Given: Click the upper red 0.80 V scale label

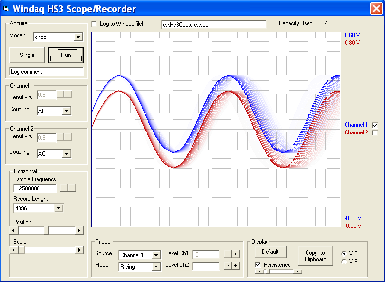Looking at the screenshot, I should pyautogui.click(x=352, y=43).
